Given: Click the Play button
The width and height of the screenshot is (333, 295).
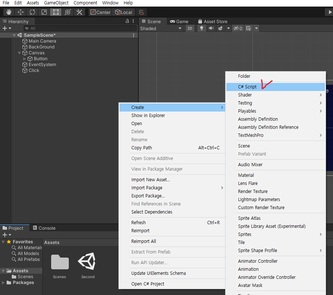Looking at the screenshot, I should click(x=329, y=12).
